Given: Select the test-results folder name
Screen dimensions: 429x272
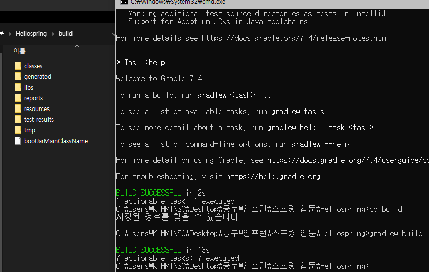Looking at the screenshot, I should point(39,120).
